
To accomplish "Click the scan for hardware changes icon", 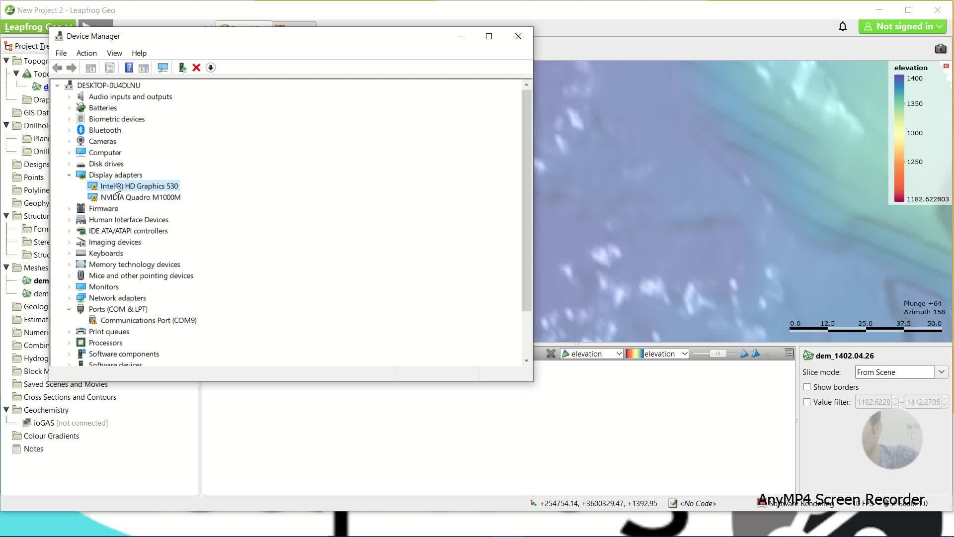I will pyautogui.click(x=162, y=68).
